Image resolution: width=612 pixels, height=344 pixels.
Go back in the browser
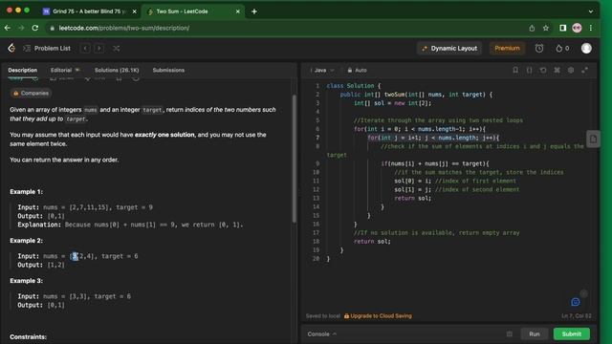tap(8, 28)
